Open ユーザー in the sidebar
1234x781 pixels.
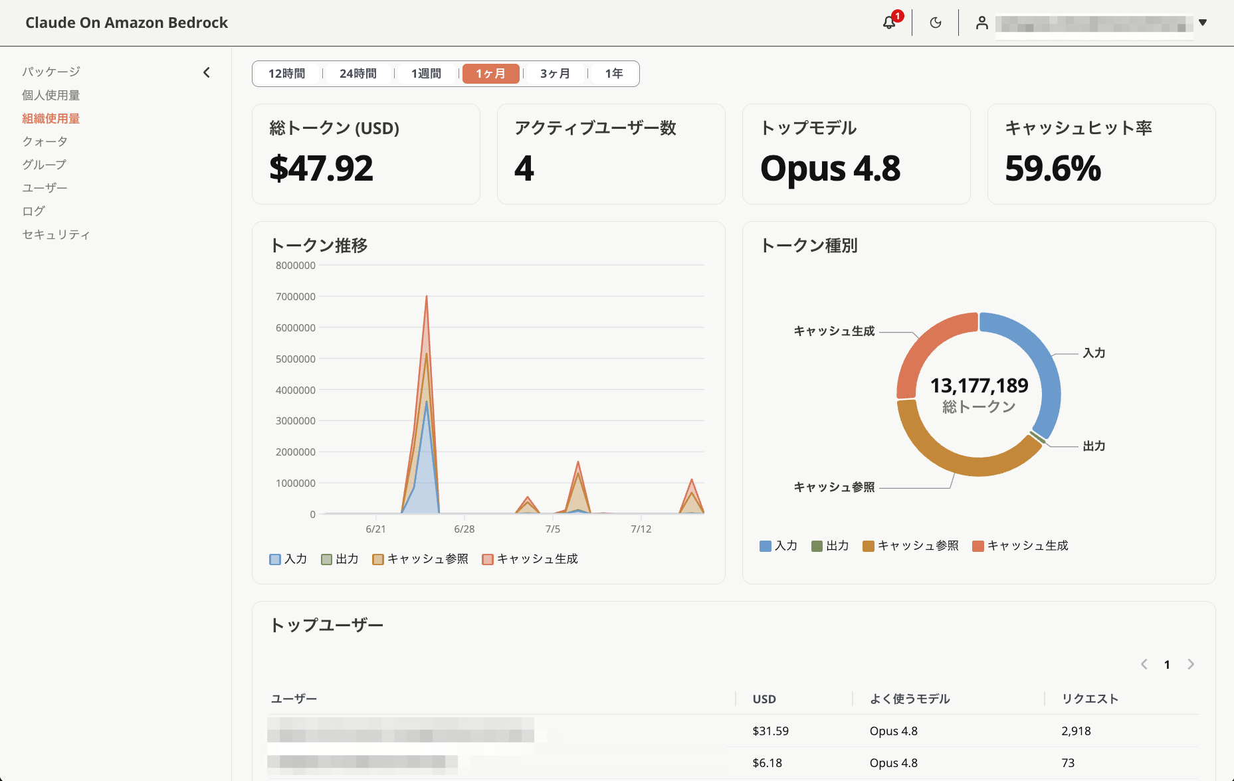[45, 188]
